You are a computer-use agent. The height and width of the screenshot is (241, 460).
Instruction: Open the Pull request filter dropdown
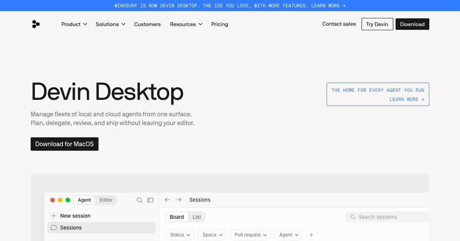click(250, 235)
